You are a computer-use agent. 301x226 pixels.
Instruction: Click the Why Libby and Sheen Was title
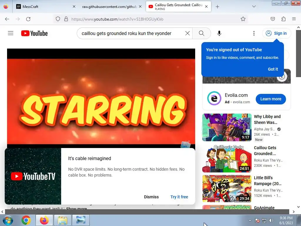(267, 119)
